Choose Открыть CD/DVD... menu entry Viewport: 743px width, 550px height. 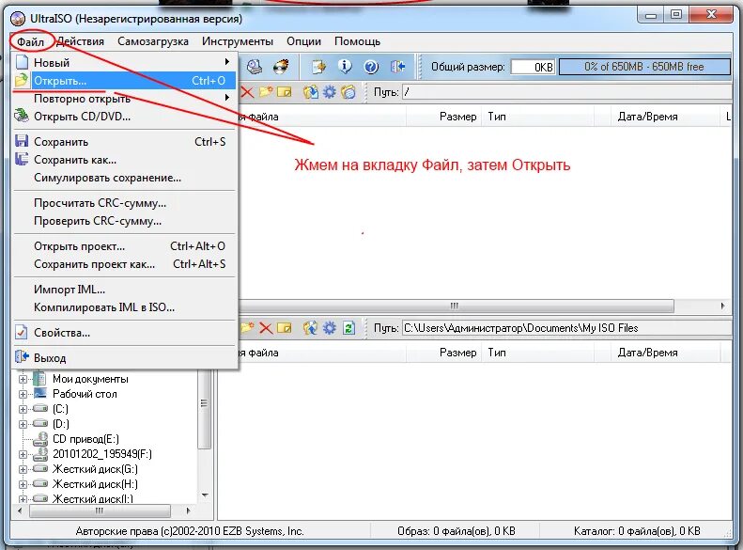(124, 117)
